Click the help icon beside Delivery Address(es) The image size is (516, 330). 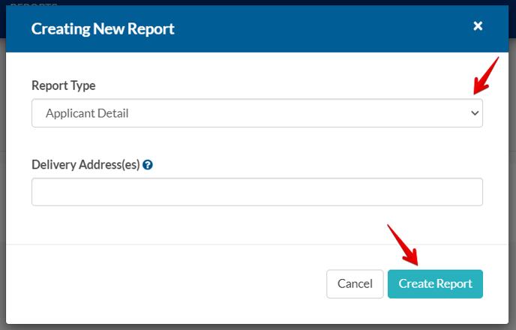[x=148, y=165]
